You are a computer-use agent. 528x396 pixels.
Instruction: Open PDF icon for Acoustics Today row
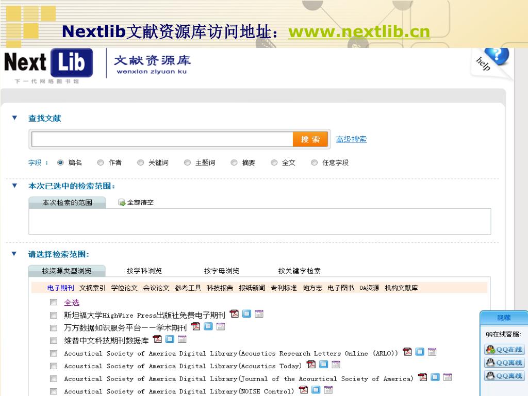pos(311,365)
